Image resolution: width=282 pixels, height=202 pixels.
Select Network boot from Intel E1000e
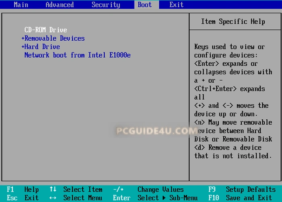pyautogui.click(x=77, y=55)
